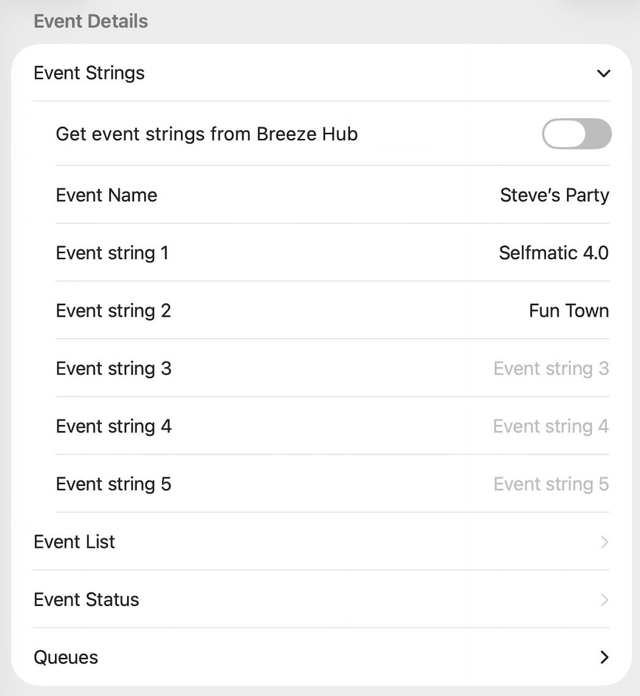
Task: Click the Event Details section heading
Action: tap(91, 21)
